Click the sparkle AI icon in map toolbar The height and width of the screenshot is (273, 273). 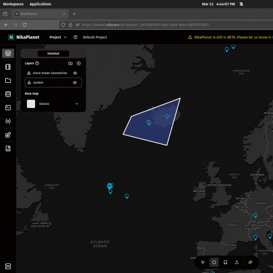pos(250,262)
